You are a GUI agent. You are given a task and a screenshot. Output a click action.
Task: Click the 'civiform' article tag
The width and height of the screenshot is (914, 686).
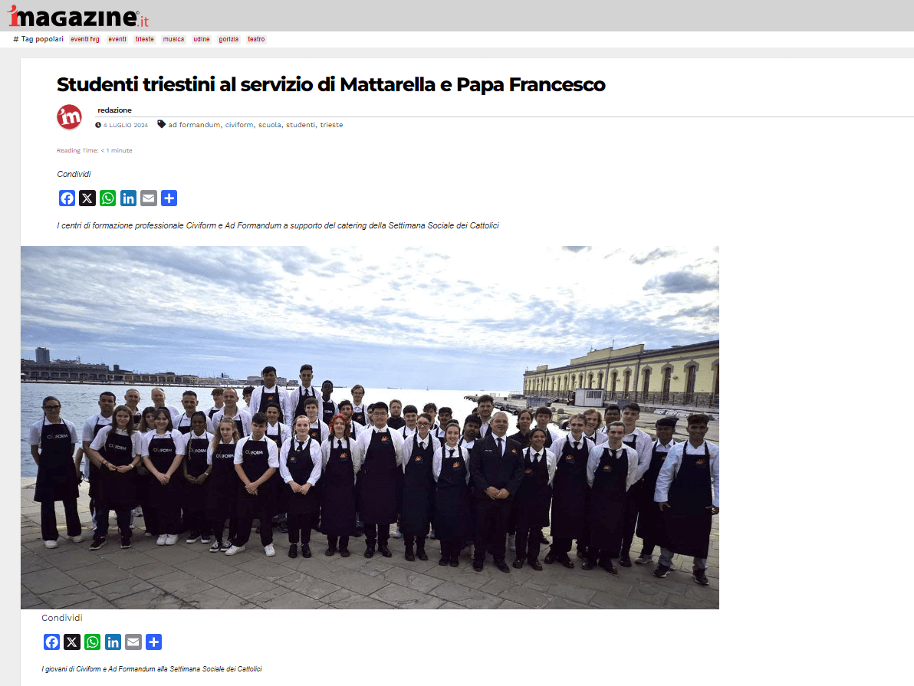(239, 125)
